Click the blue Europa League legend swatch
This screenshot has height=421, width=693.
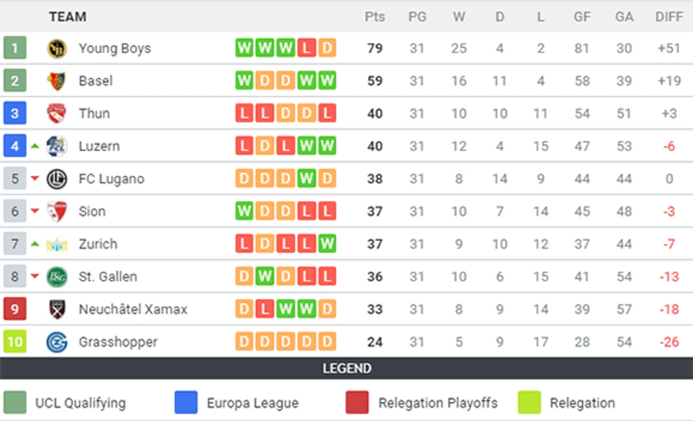click(x=186, y=402)
